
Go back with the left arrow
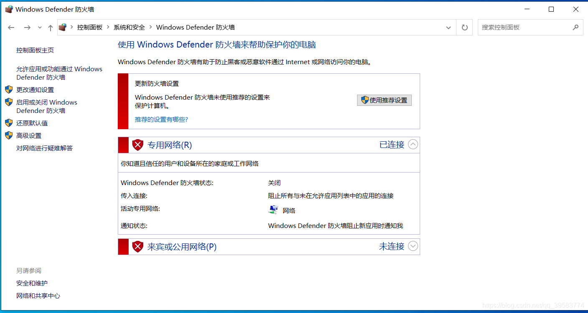click(x=11, y=28)
